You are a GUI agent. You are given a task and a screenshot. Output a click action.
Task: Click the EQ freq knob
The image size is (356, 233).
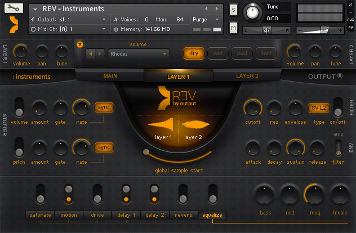click(315, 195)
